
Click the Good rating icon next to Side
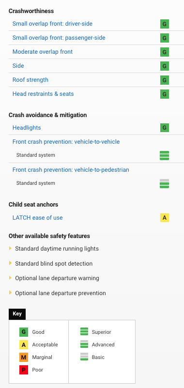[x=165, y=66]
